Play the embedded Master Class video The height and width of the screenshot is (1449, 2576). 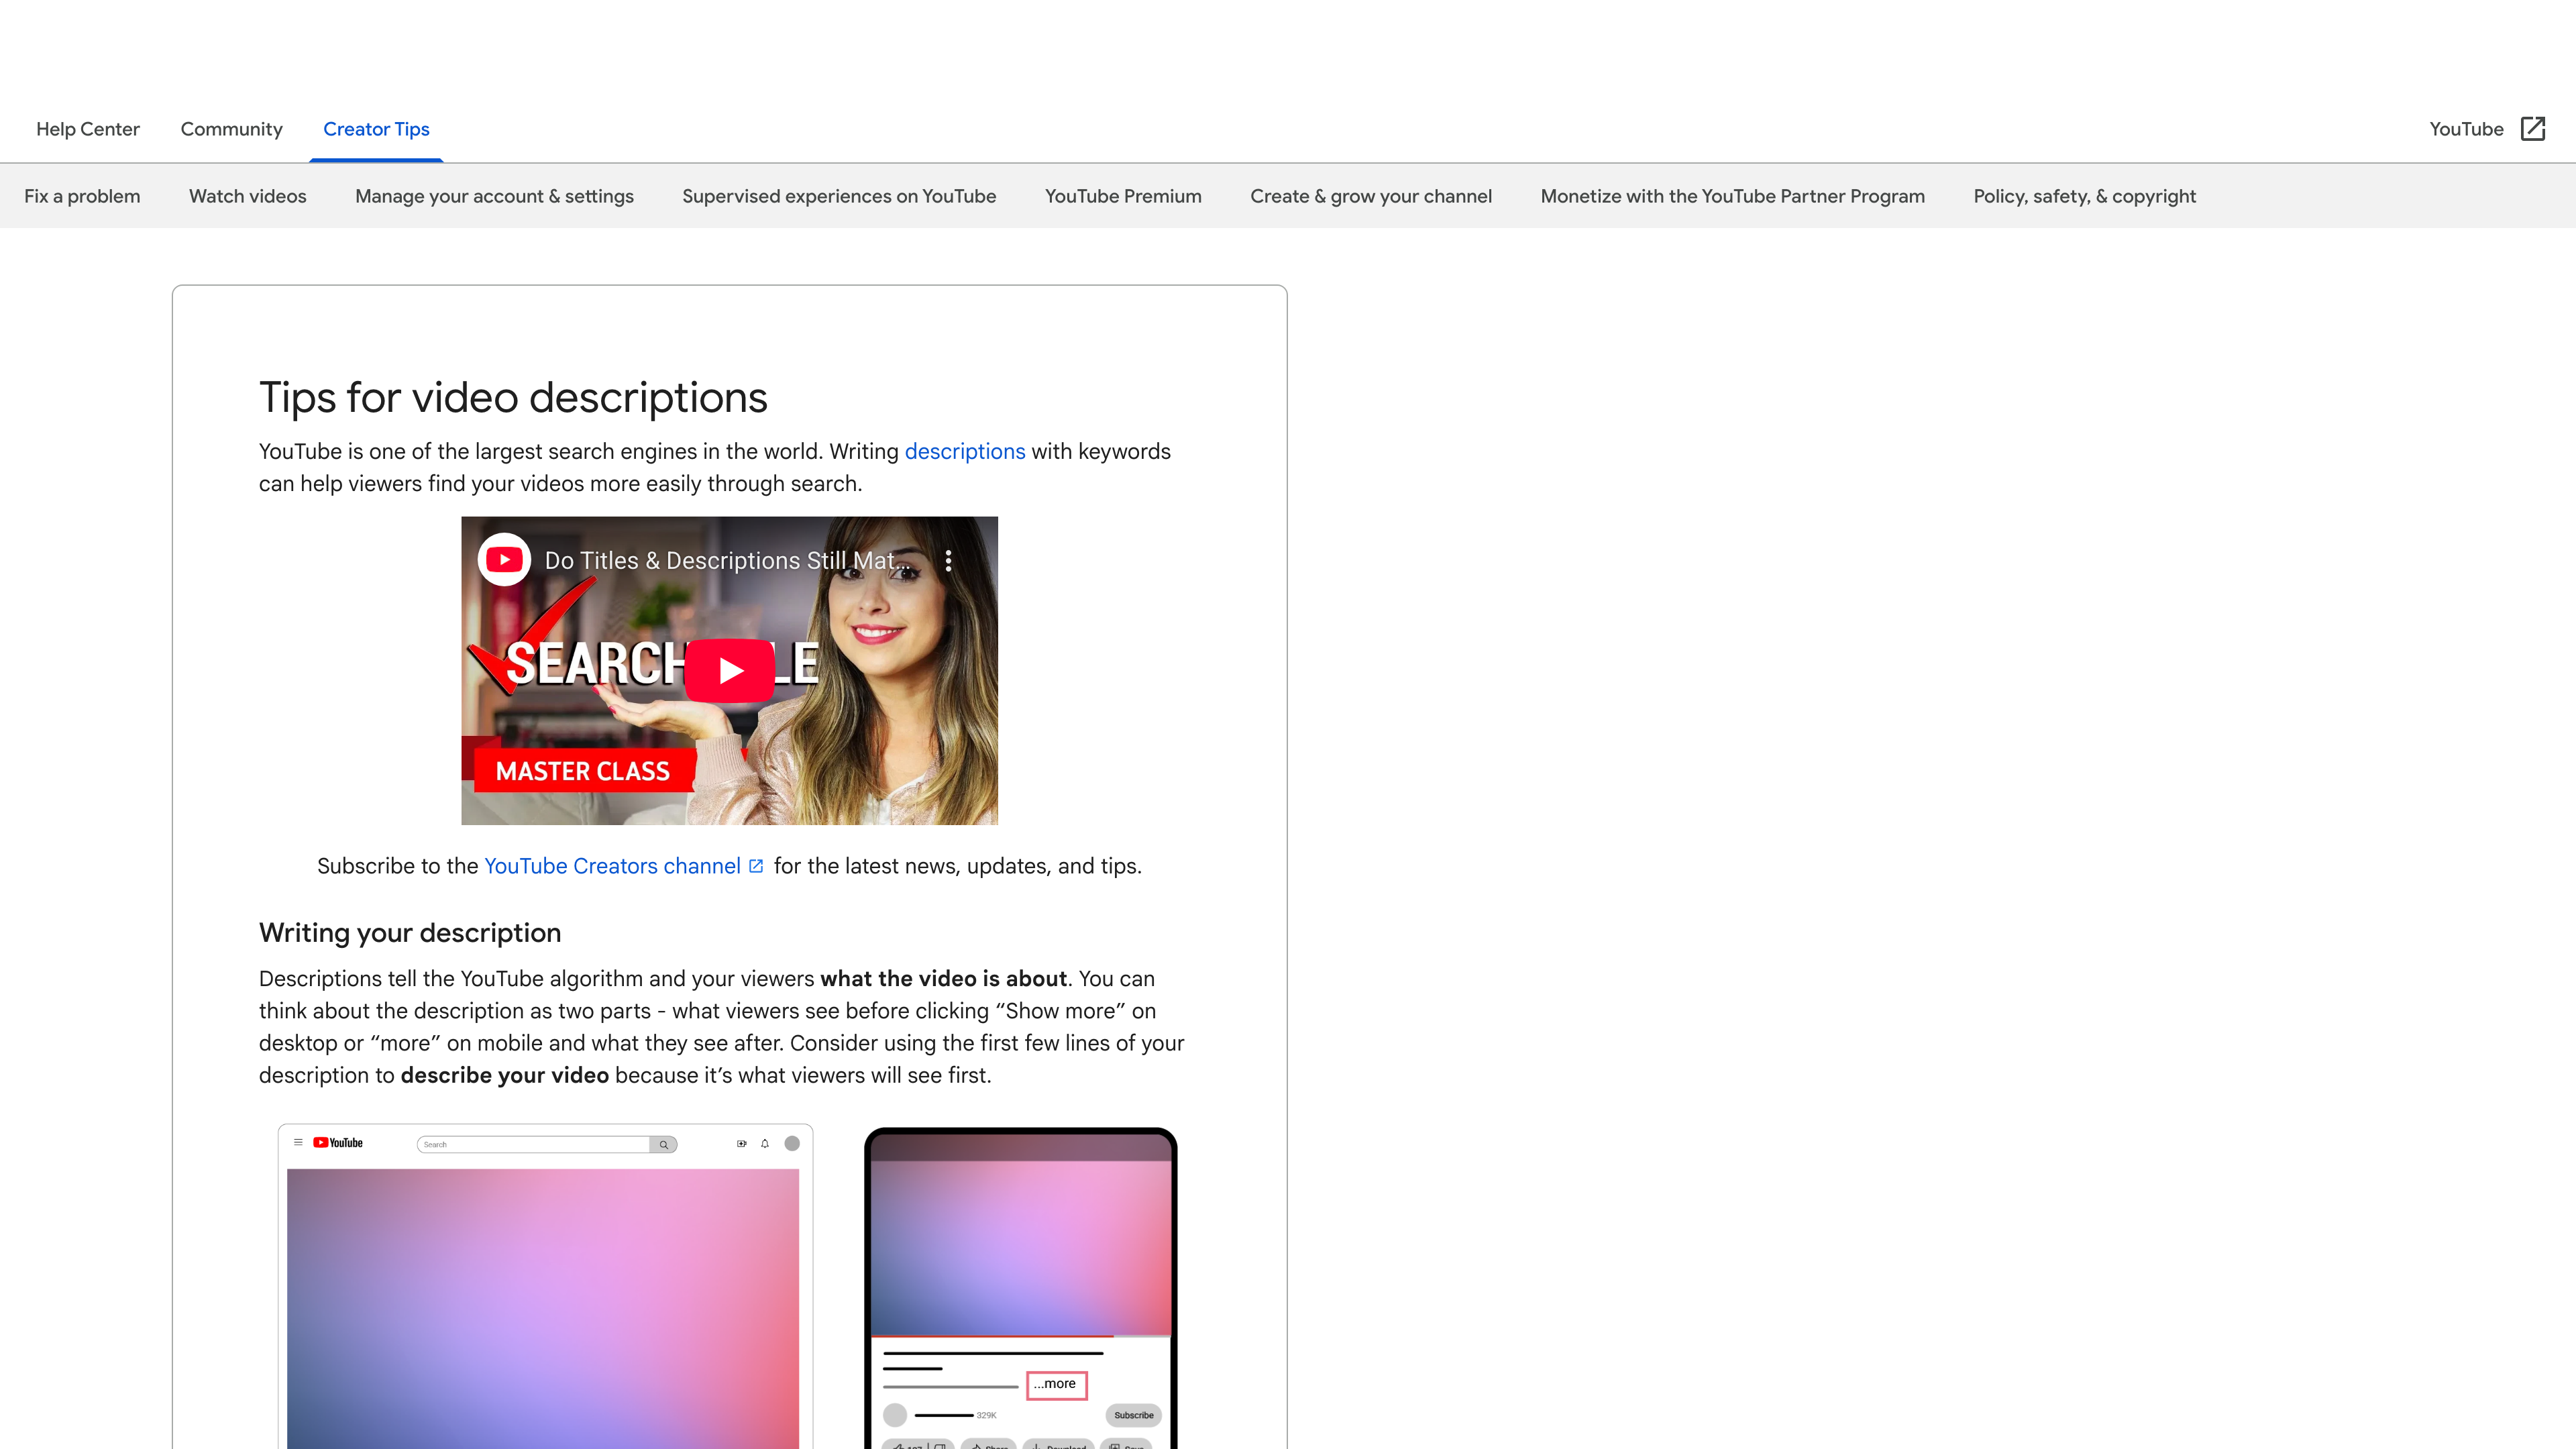731,670
